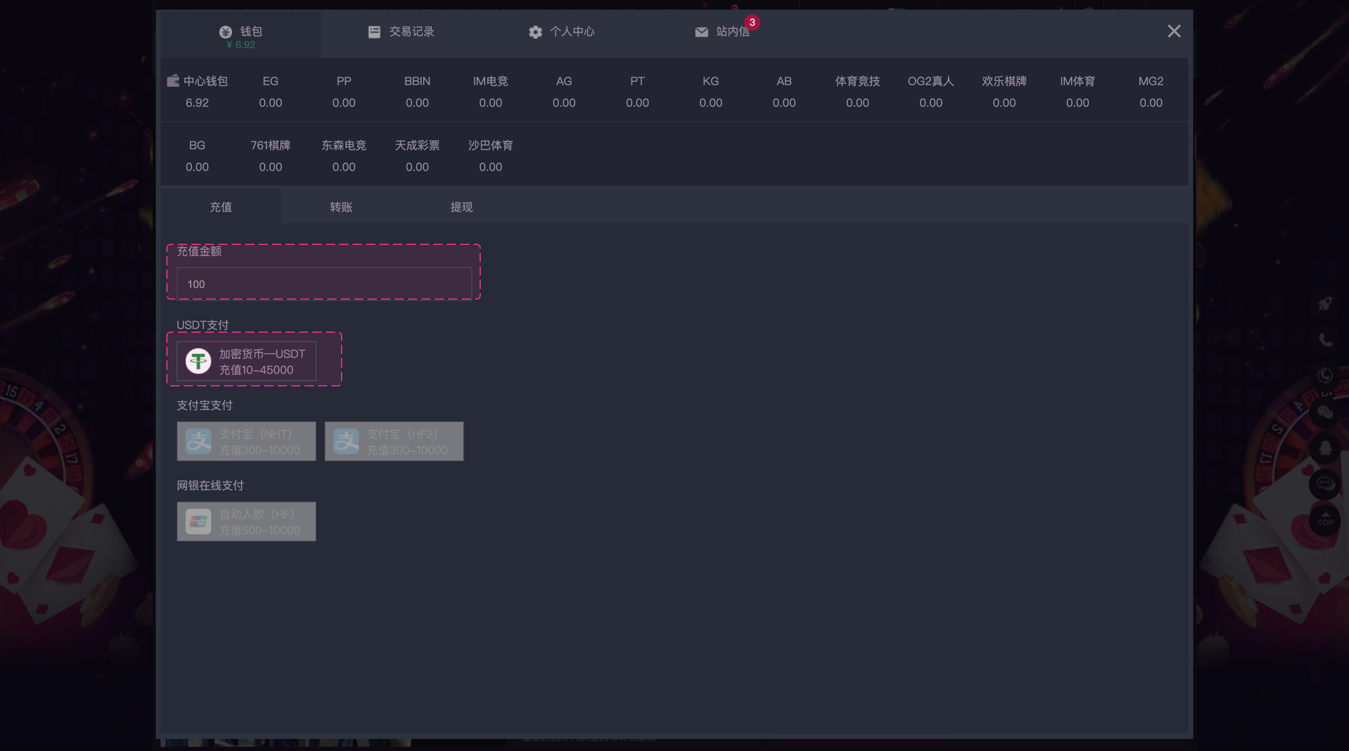This screenshot has height=751, width=1349.
Task: Select 支付宝 (HF2) payment method
Action: pos(394,441)
